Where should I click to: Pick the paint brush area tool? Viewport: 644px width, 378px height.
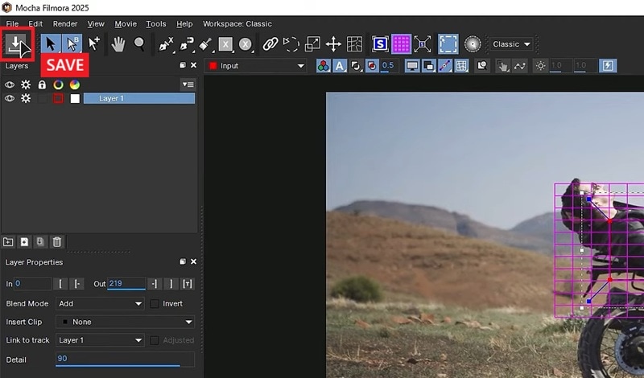coord(205,44)
